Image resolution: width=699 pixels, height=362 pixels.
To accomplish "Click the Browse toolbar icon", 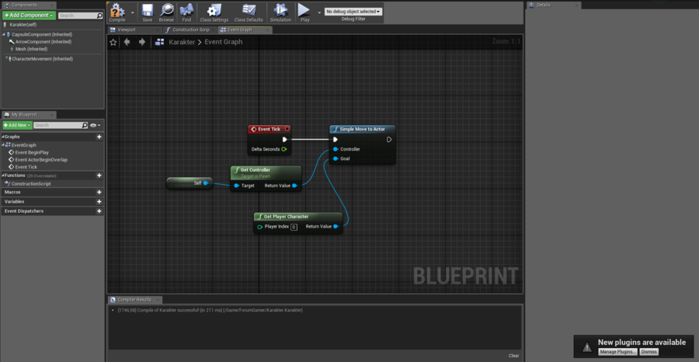I will (x=166, y=12).
